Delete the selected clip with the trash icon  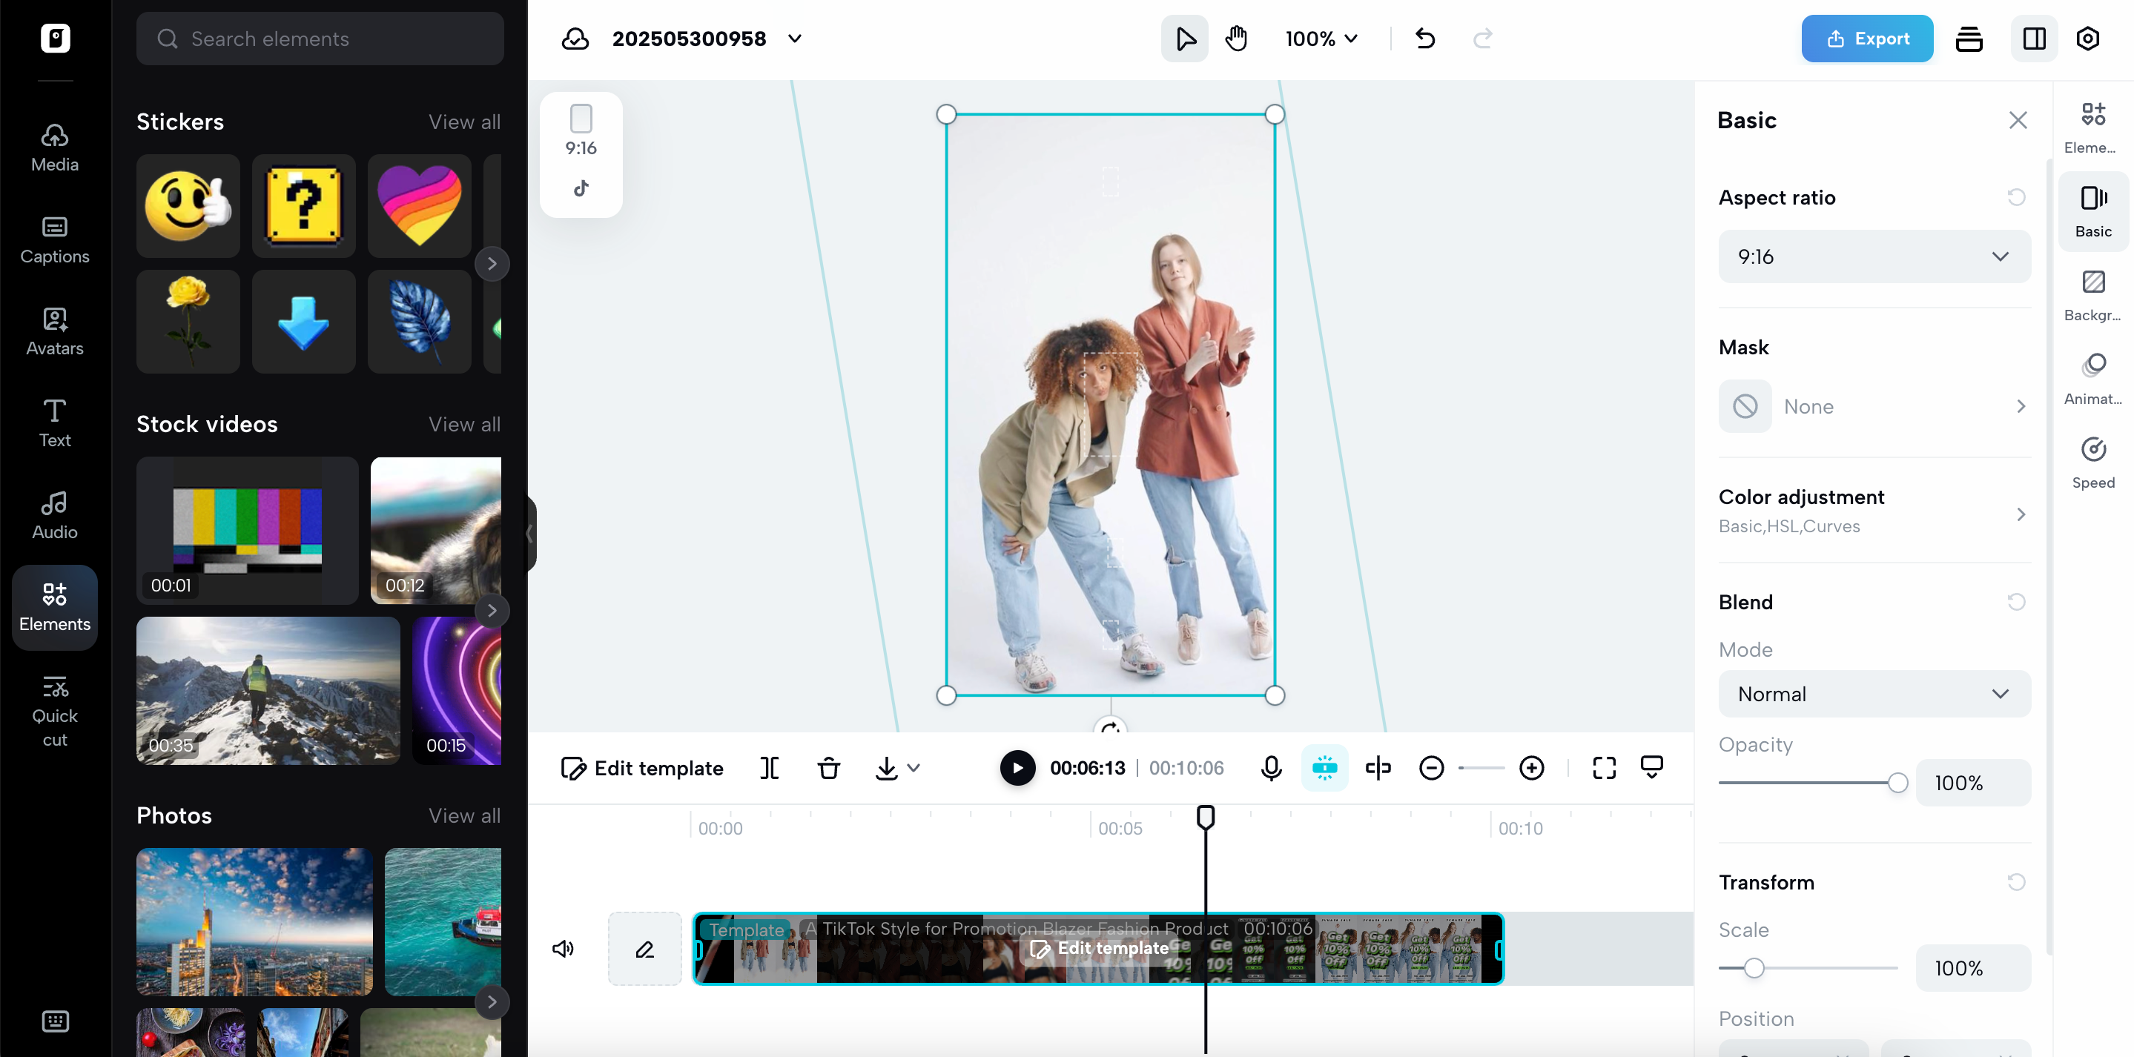[828, 768]
